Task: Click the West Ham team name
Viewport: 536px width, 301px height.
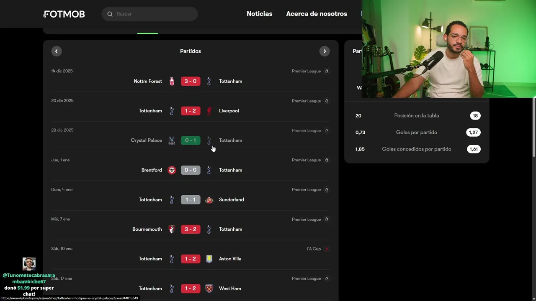Action: tap(230, 288)
